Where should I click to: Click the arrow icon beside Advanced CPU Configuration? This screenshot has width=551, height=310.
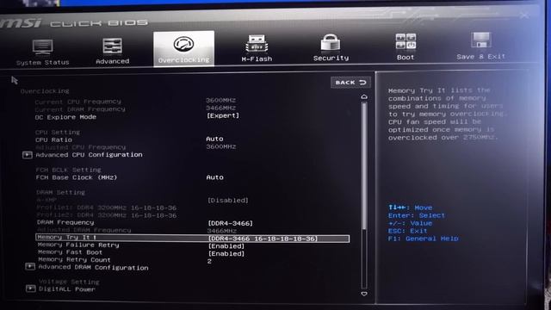pos(28,155)
